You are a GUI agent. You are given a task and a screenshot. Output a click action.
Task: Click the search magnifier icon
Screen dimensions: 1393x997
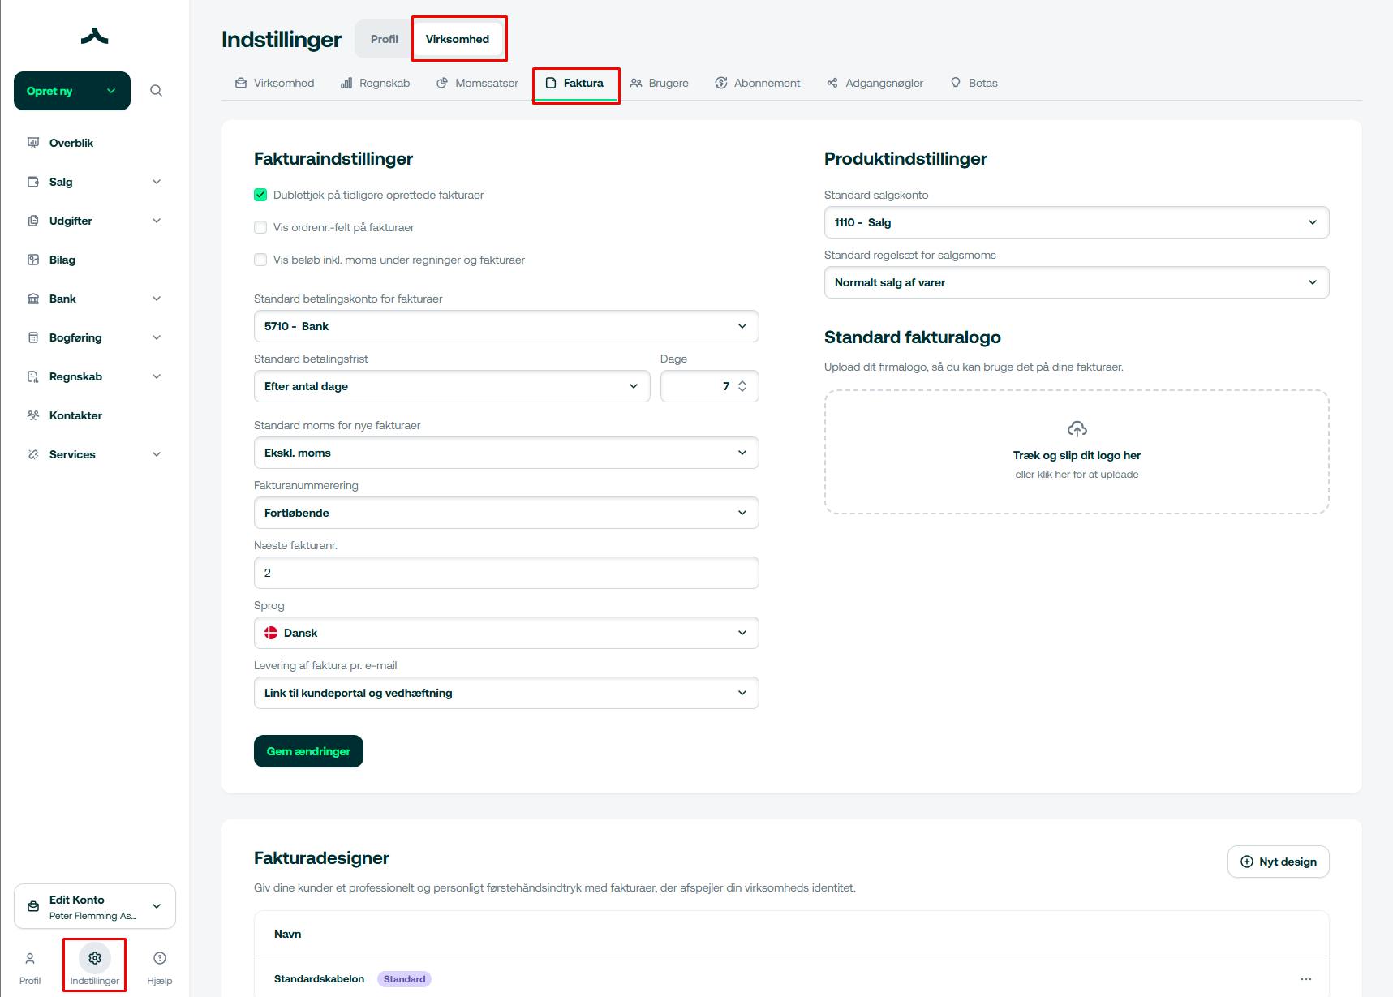[x=156, y=91]
